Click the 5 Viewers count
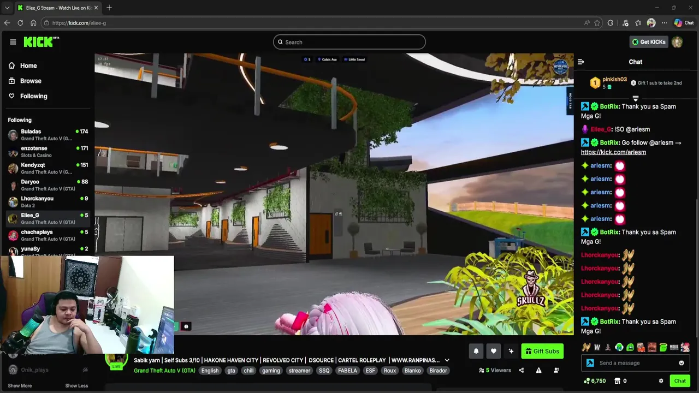The image size is (699, 393). point(495,371)
